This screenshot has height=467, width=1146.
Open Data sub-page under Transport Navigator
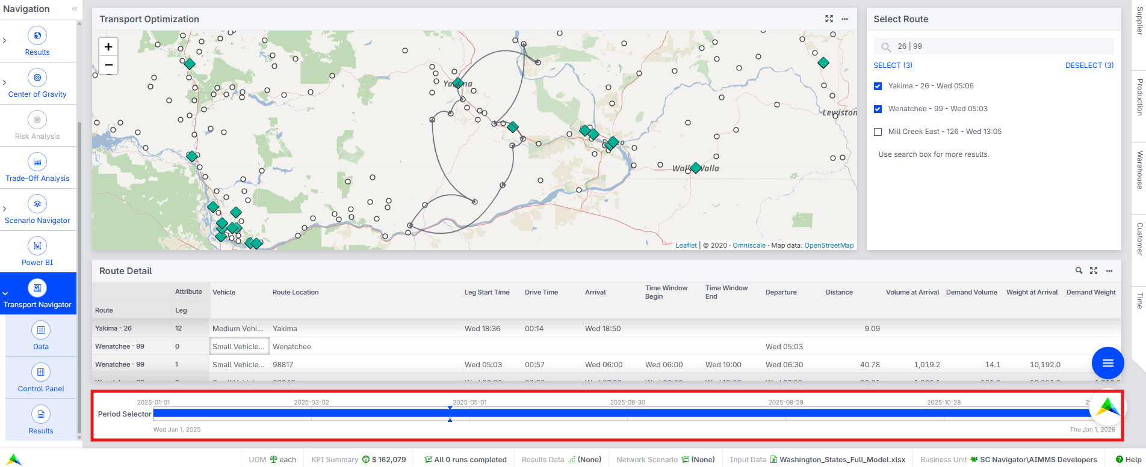41,336
